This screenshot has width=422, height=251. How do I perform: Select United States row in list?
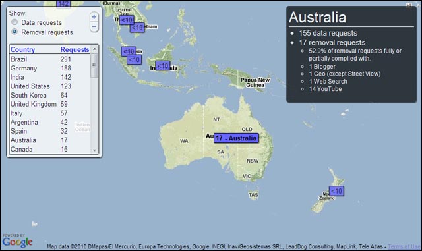pyautogui.click(x=50, y=86)
